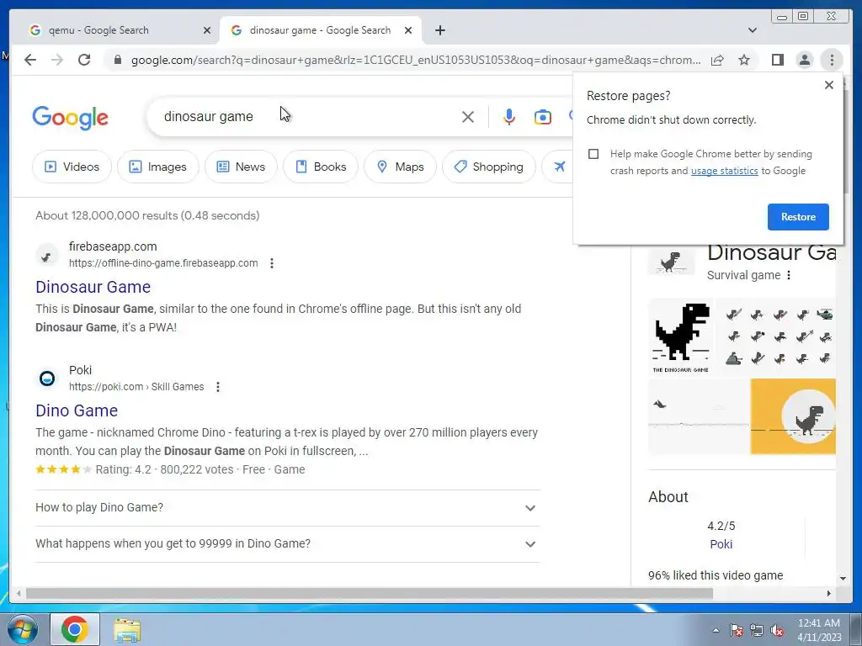Open the tab search dropdown arrow
862x646 pixels.
752,30
